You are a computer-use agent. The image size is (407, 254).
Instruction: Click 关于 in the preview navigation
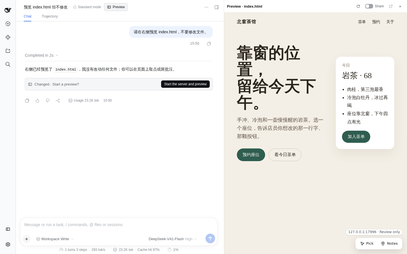coord(390,22)
